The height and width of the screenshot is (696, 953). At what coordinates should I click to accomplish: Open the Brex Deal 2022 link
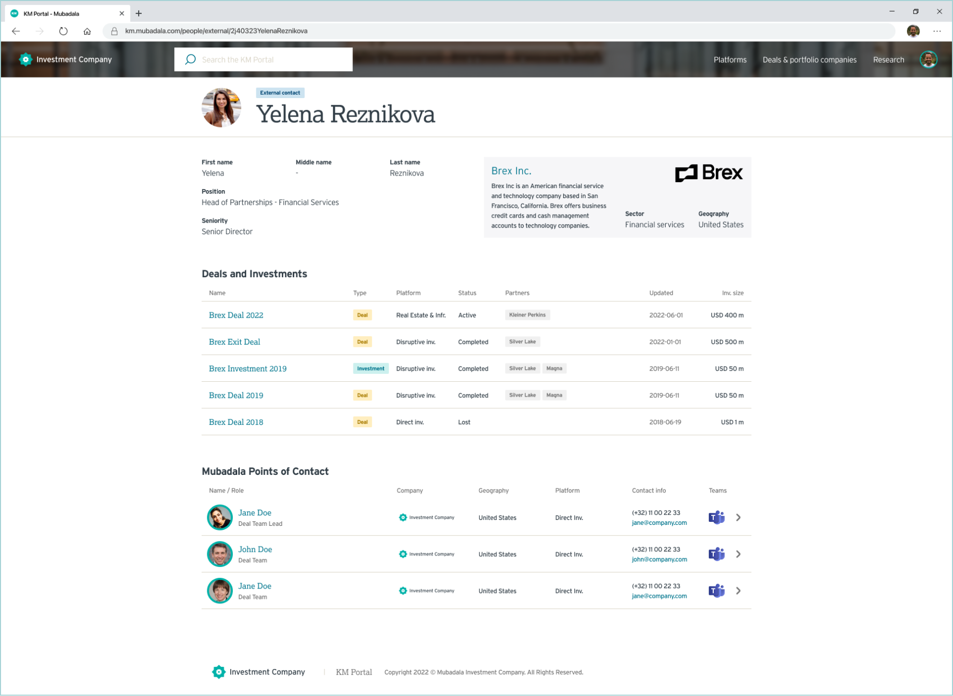click(236, 315)
